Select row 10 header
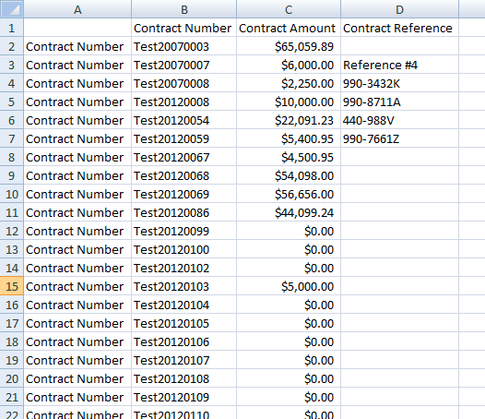This screenshot has width=485, height=419. (12, 194)
